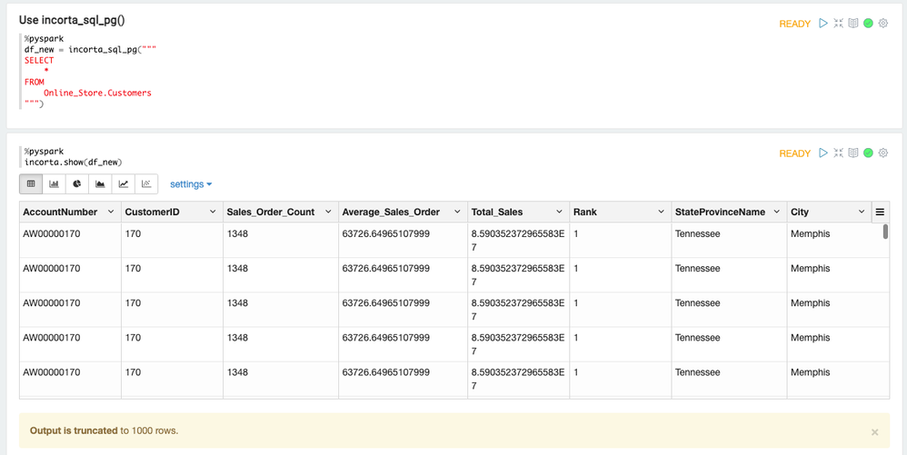907x455 pixels.
Task: Open AccountNumber column dropdown menu
Action: click(x=111, y=213)
